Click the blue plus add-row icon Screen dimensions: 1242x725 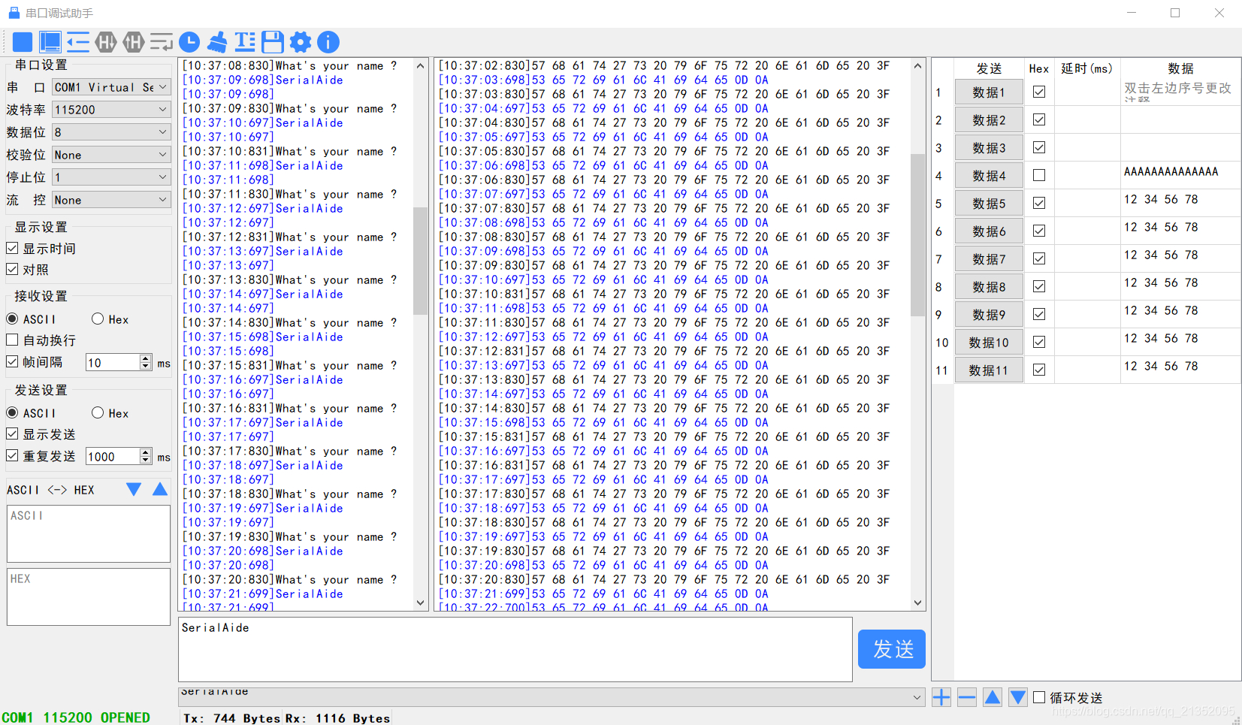pyautogui.click(x=941, y=697)
